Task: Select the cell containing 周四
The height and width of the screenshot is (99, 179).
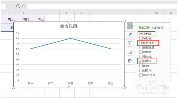Action: click(x=23, y=18)
